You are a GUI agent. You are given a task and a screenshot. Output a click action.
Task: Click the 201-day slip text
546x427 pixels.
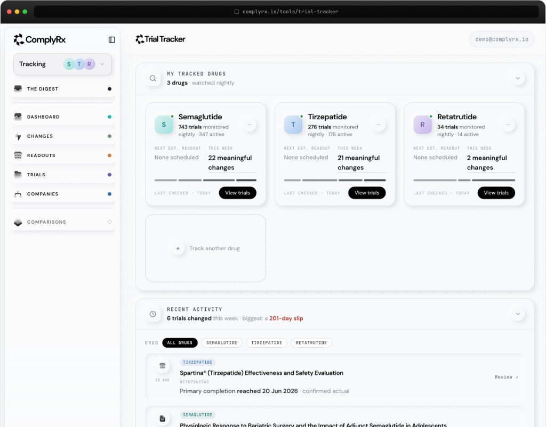pos(286,318)
